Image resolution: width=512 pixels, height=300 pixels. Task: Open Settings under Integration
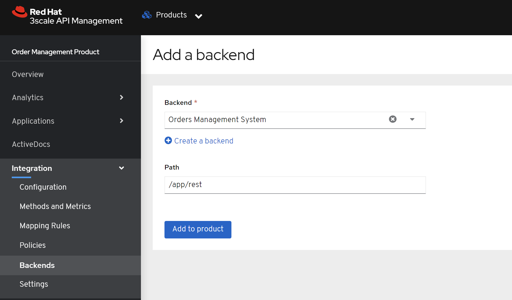pyautogui.click(x=34, y=284)
